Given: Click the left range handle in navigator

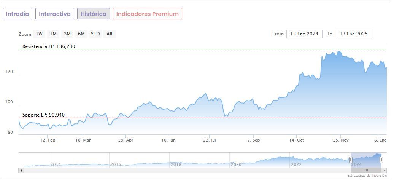Looking at the screenshot, I should pyautogui.click(x=351, y=160).
